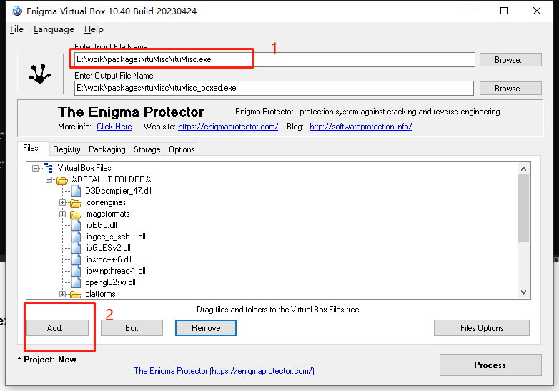Click the Add... button

pos(57,327)
